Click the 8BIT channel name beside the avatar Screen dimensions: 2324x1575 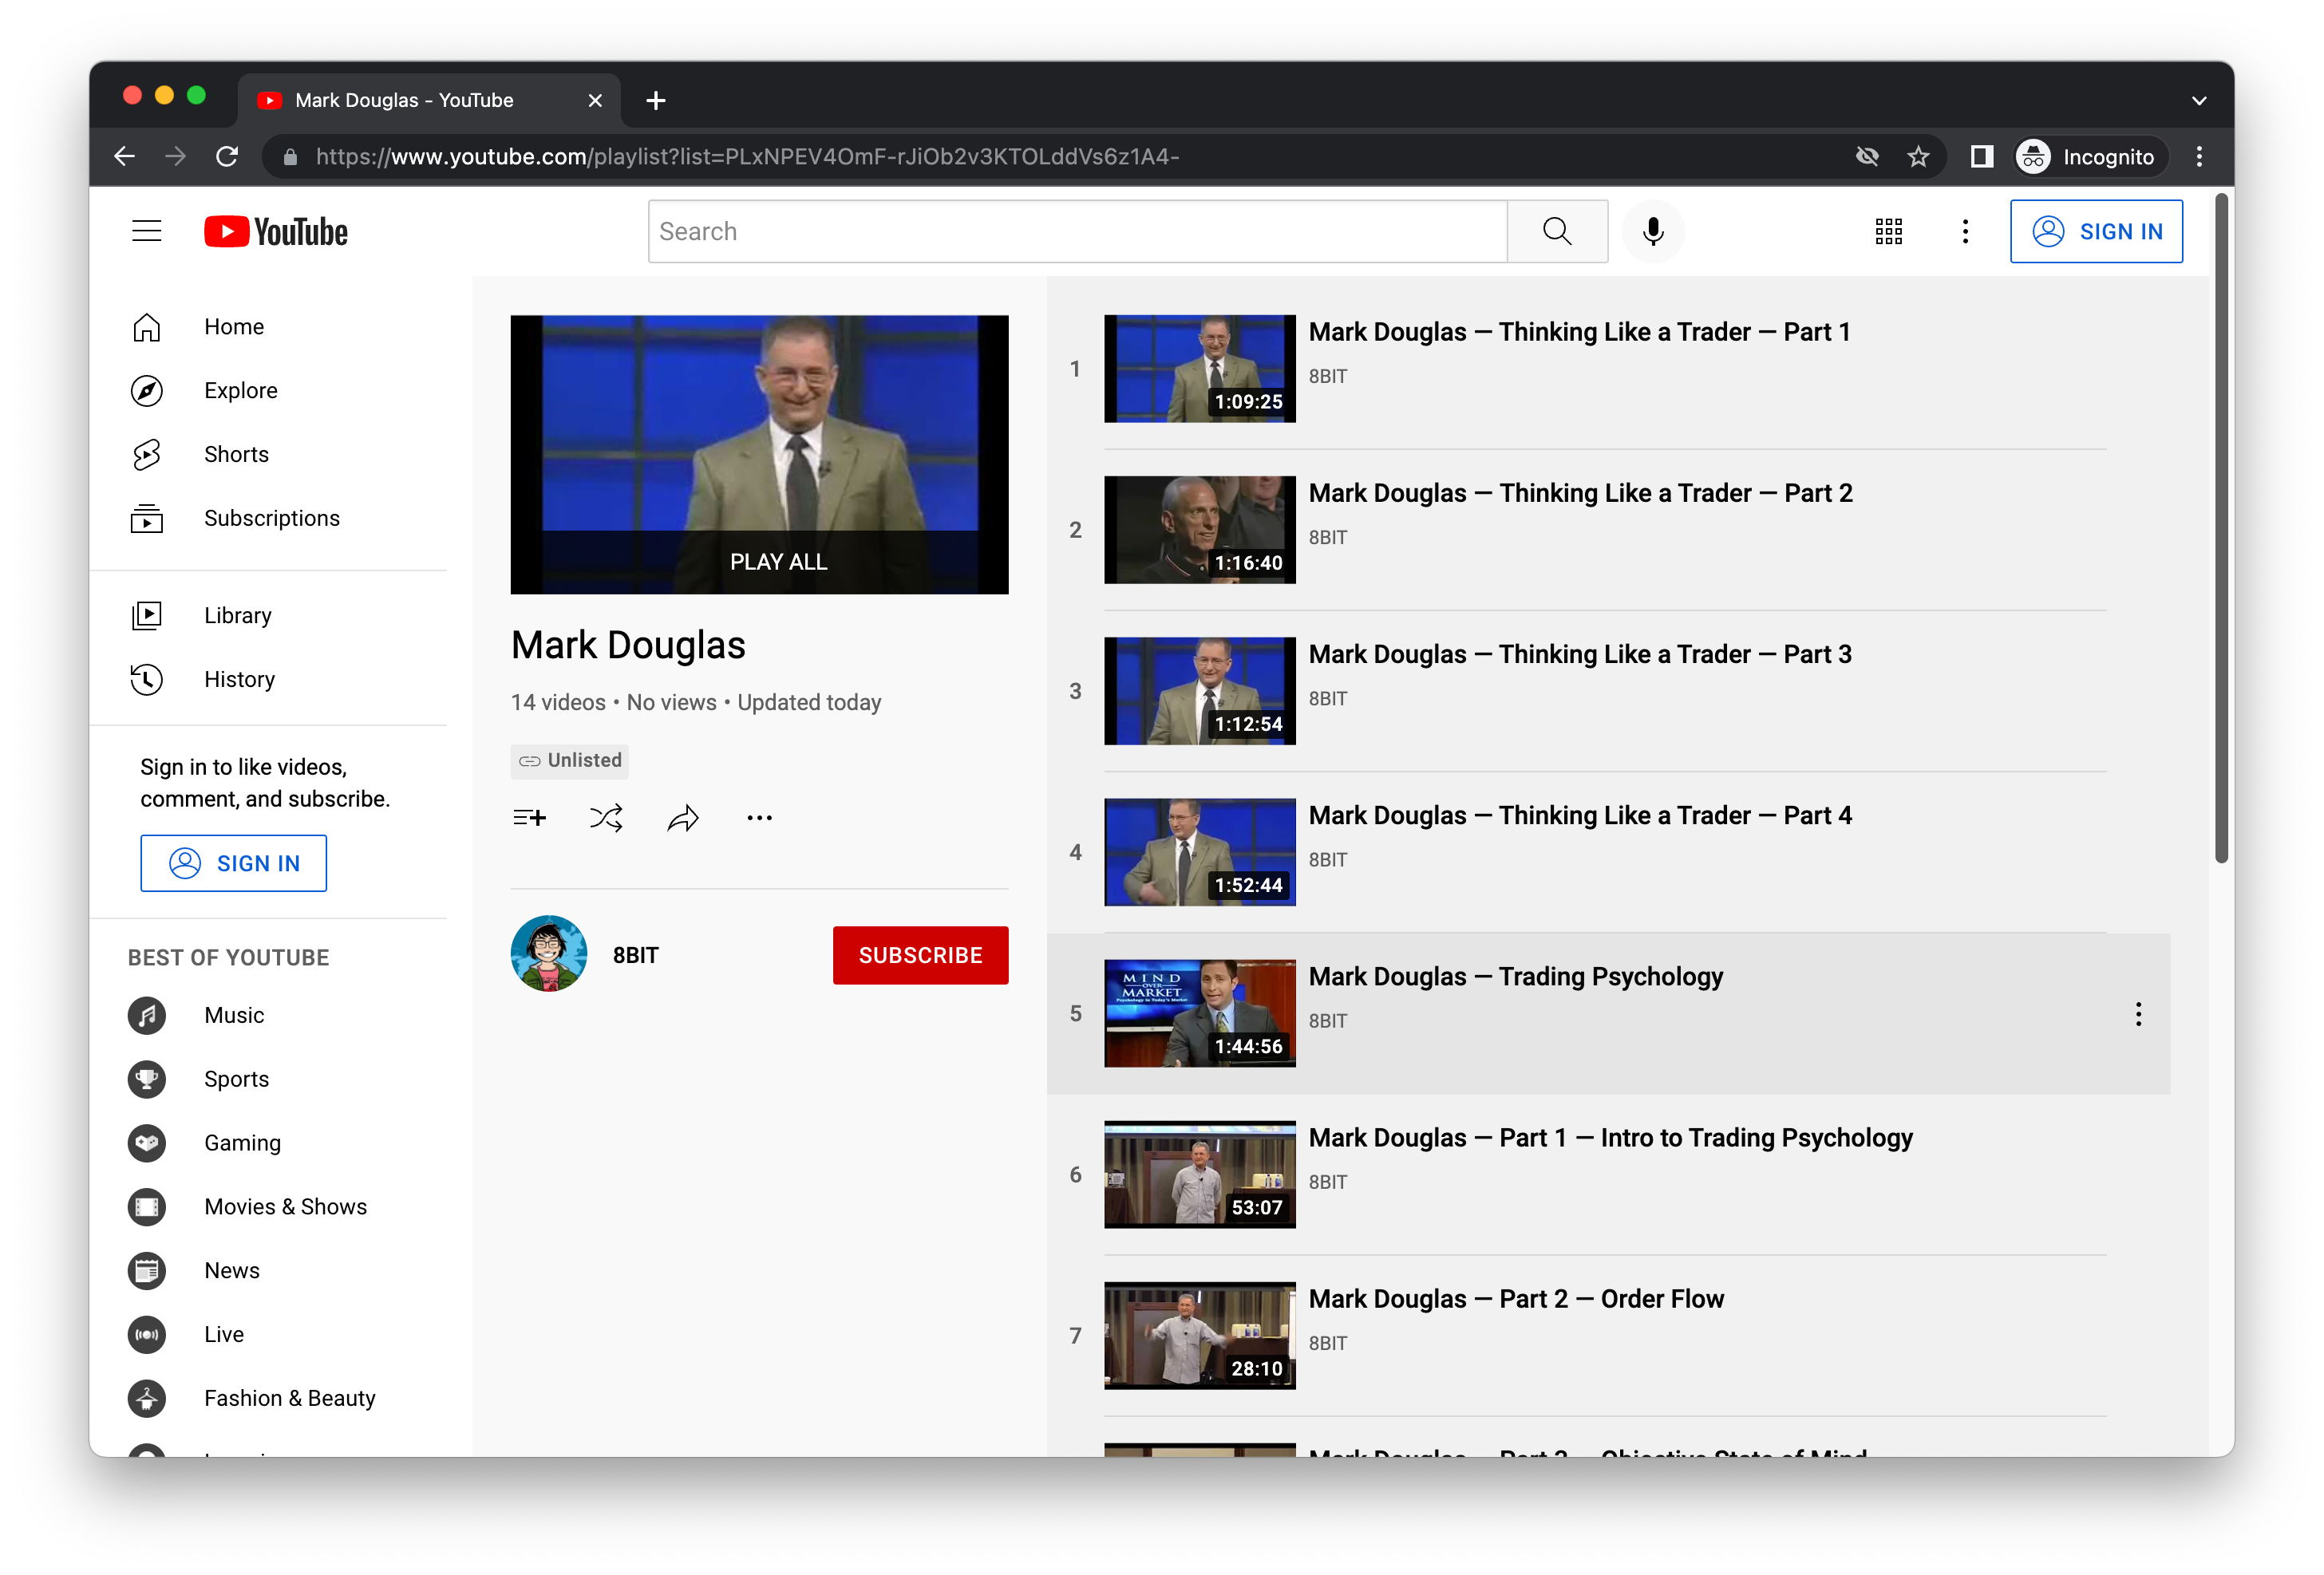tap(636, 955)
